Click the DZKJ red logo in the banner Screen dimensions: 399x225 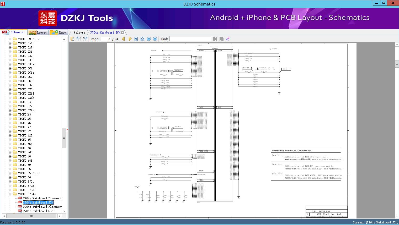pos(48,18)
